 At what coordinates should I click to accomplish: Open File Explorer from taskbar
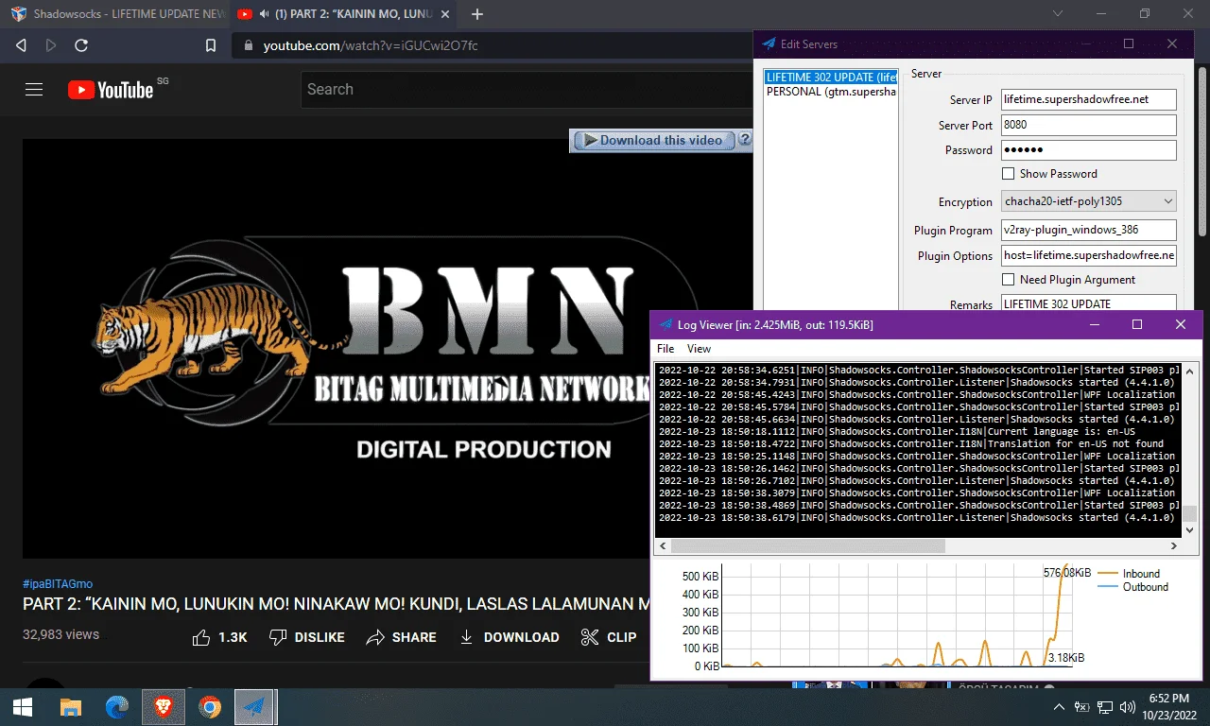(71, 706)
